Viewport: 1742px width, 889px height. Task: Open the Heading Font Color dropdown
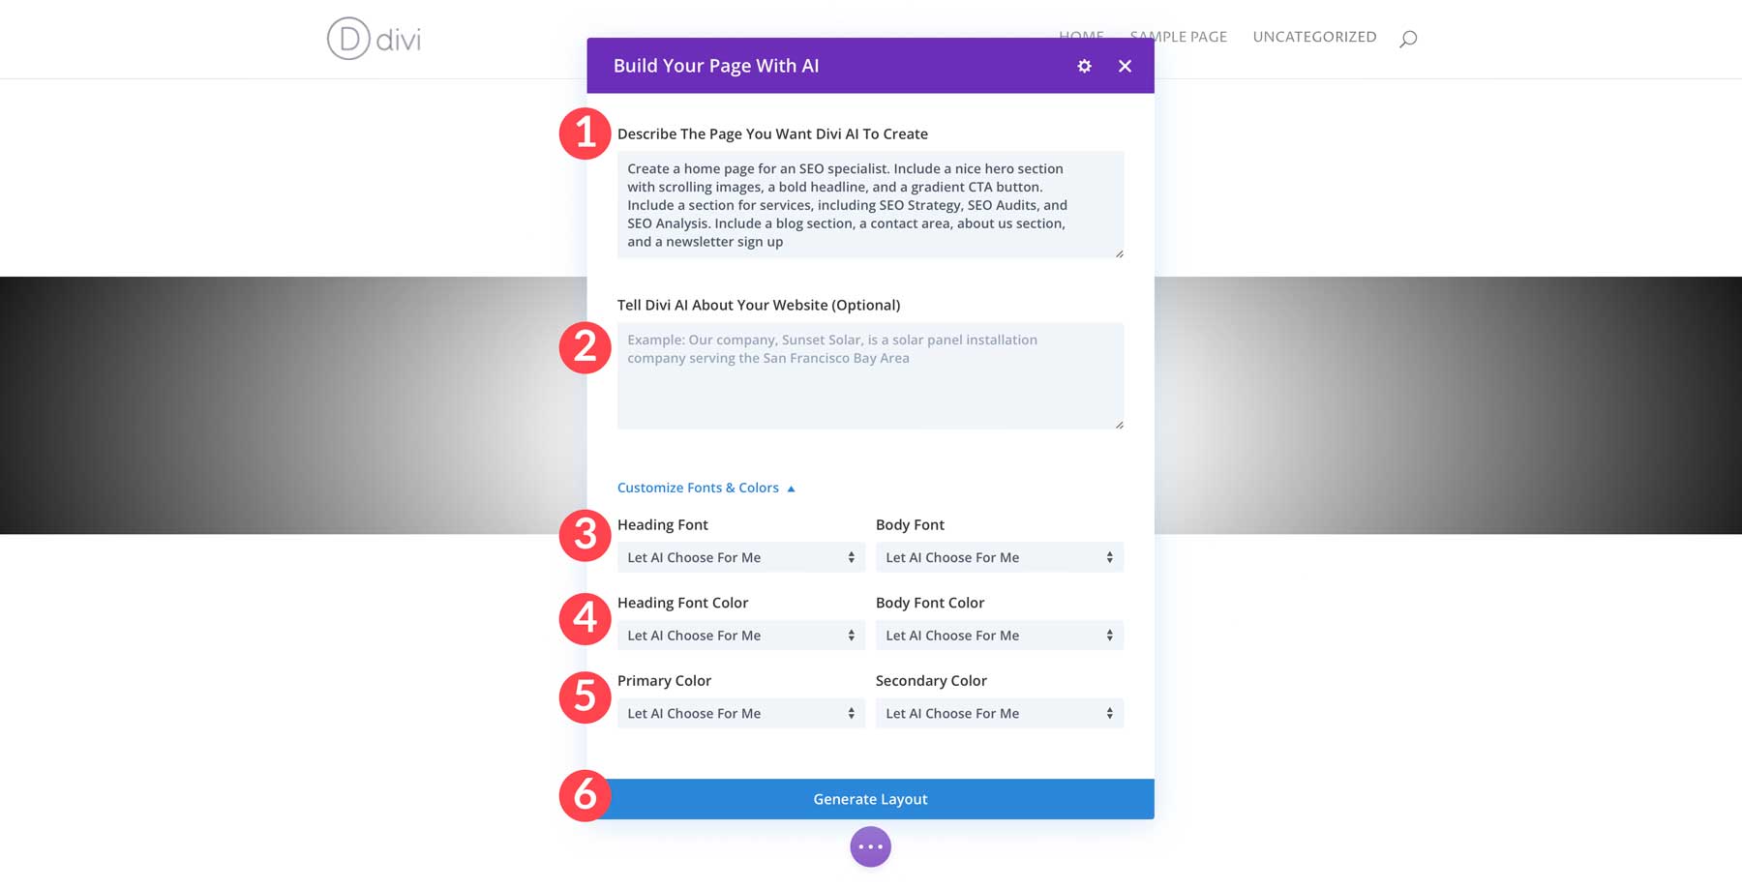coord(740,636)
